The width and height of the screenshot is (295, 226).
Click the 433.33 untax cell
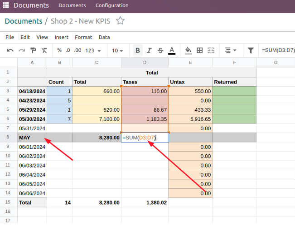tap(190, 110)
